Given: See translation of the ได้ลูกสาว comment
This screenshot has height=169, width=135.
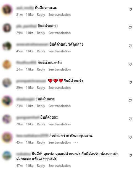Looking at the screenshot, I should click(59, 51).
